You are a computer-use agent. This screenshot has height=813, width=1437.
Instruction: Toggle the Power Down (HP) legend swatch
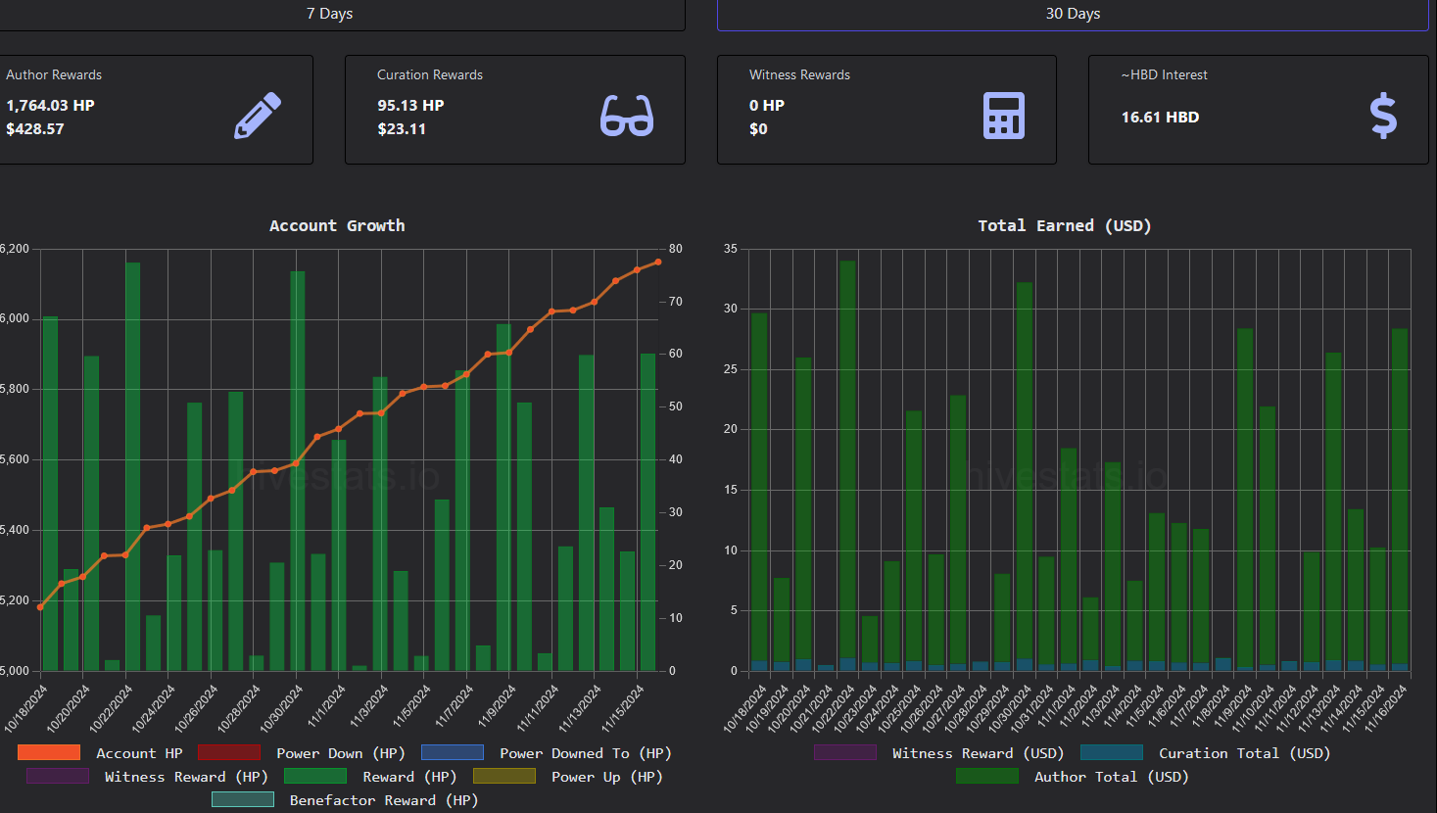coord(229,752)
